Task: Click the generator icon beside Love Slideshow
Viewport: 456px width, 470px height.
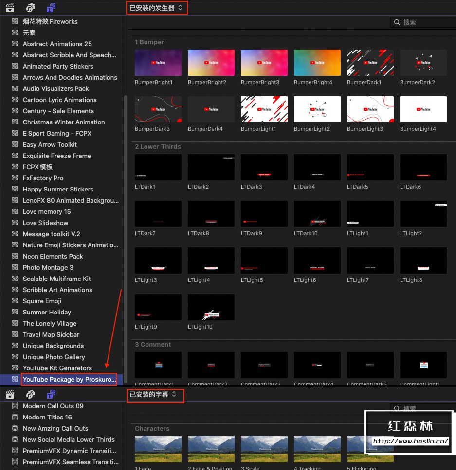Action: point(15,223)
